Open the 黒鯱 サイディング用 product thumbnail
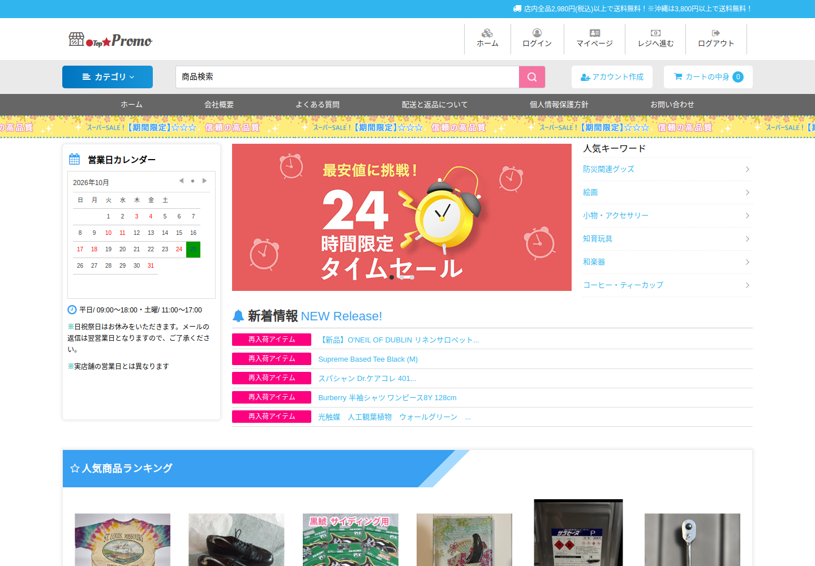Screen dimensions: 815x566 click(x=350, y=539)
